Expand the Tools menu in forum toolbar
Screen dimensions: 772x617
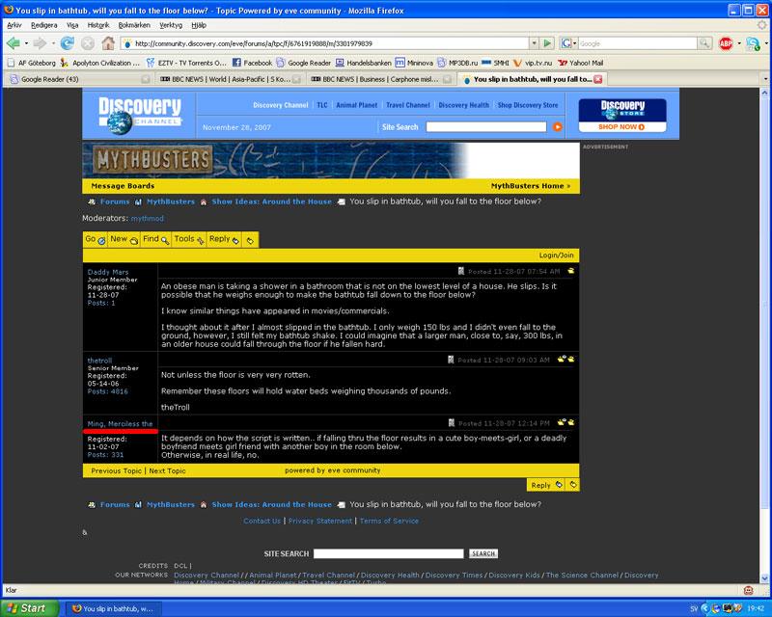point(188,239)
